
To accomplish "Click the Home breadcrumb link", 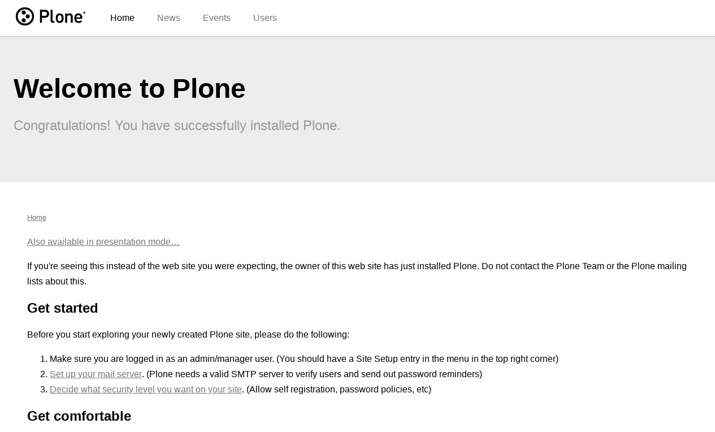I will [37, 218].
